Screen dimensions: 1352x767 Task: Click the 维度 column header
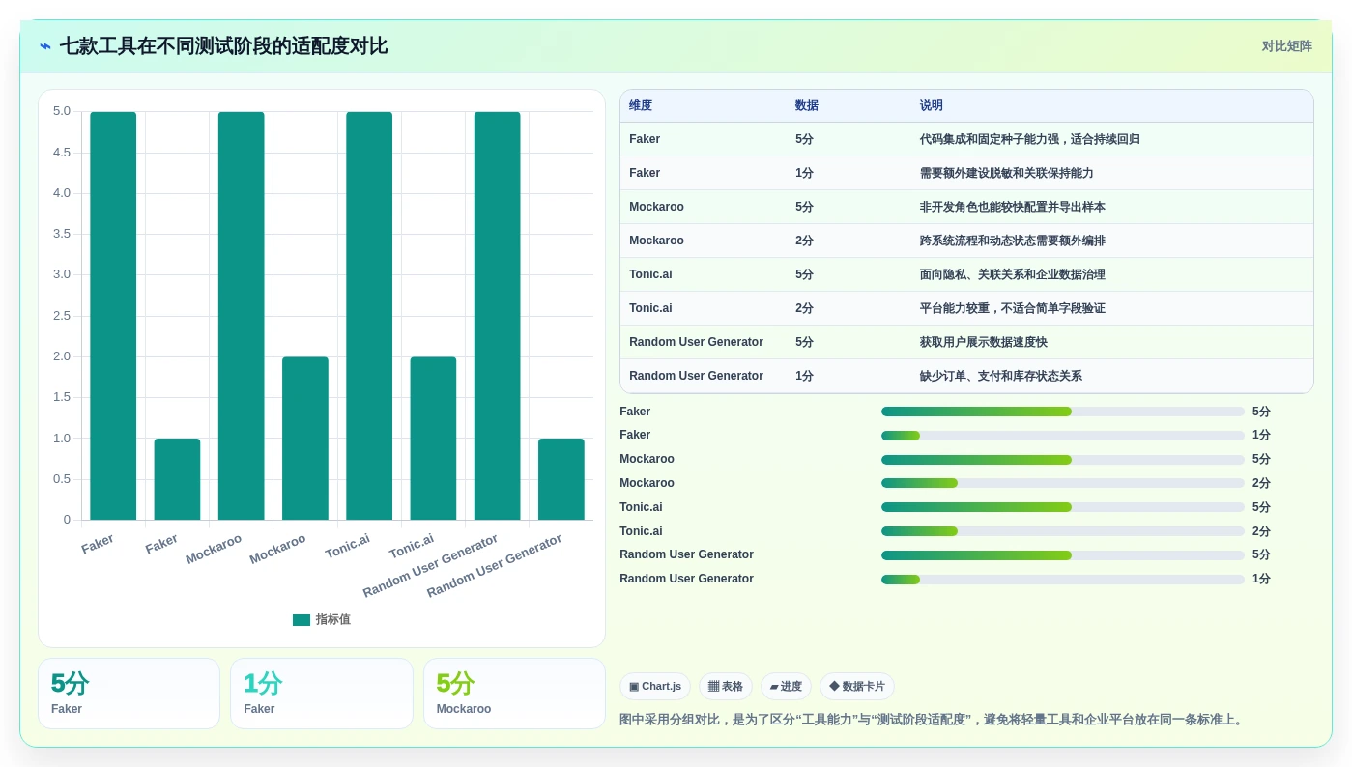point(641,106)
